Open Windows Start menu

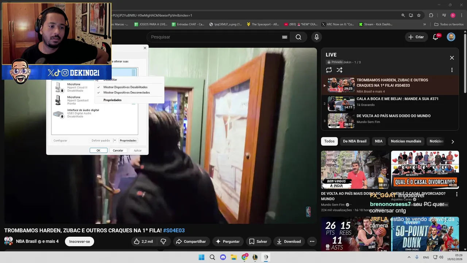pyautogui.click(x=201, y=257)
